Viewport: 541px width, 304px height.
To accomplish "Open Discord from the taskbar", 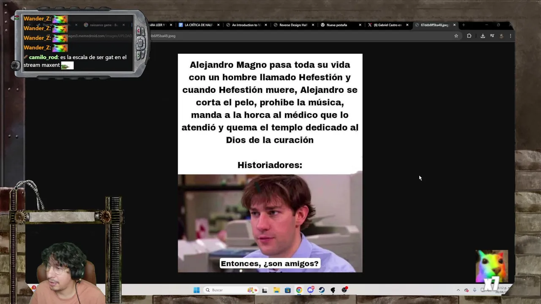I will [x=311, y=290].
